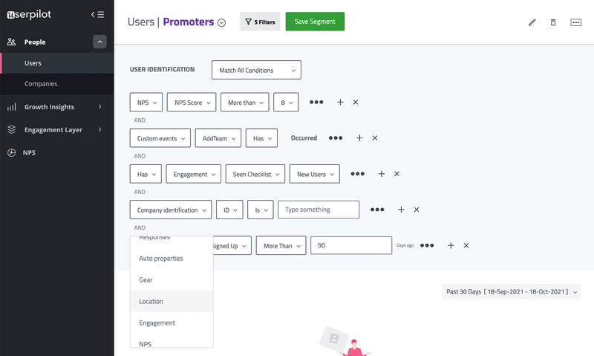Screen dimensions: 594x356
Task: Select Location from the property list
Action: (151, 301)
